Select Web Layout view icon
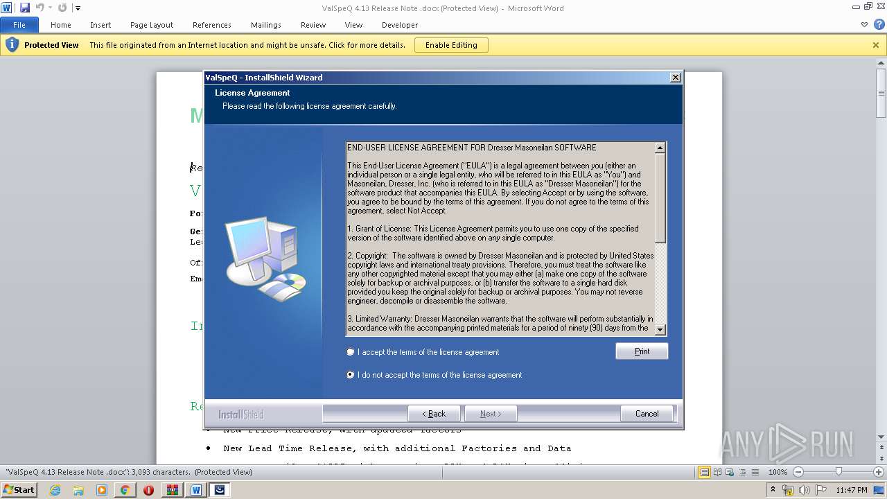The image size is (887, 499). pyautogui.click(x=729, y=472)
